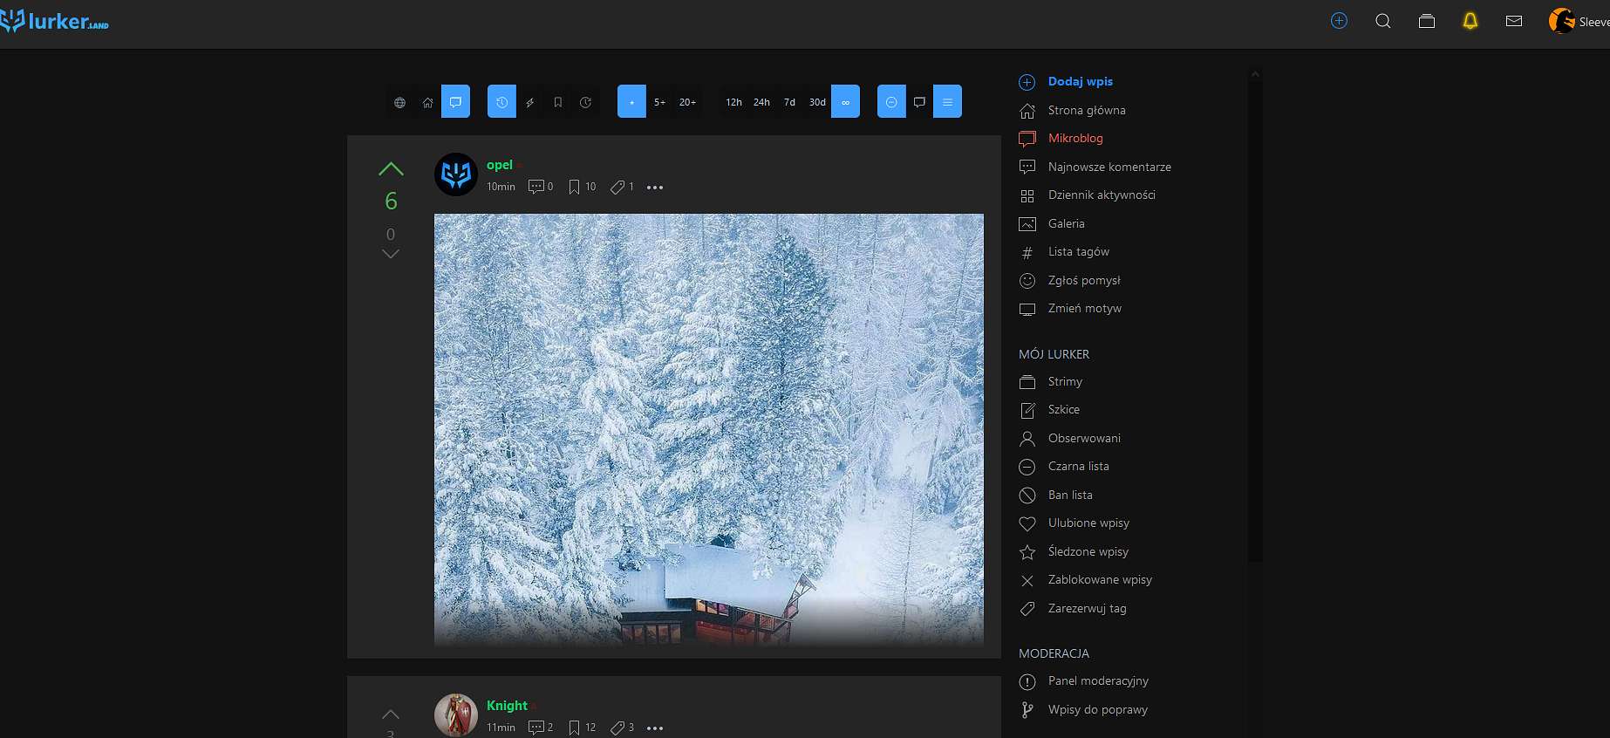The image size is (1610, 738).
Task: Open Zablokowane wpisy
Action: click(x=1100, y=579)
